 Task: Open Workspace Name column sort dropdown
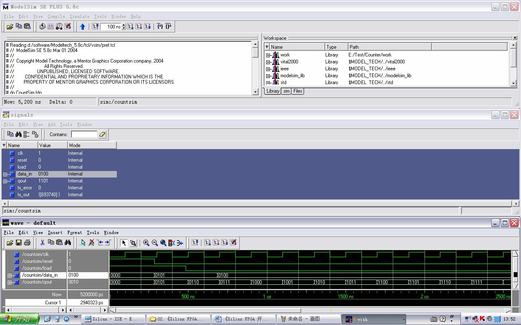(x=267, y=47)
